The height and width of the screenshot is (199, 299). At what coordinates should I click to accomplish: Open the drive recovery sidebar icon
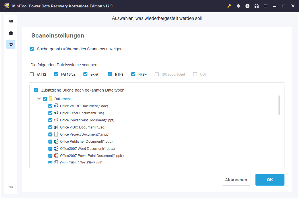(11, 22)
